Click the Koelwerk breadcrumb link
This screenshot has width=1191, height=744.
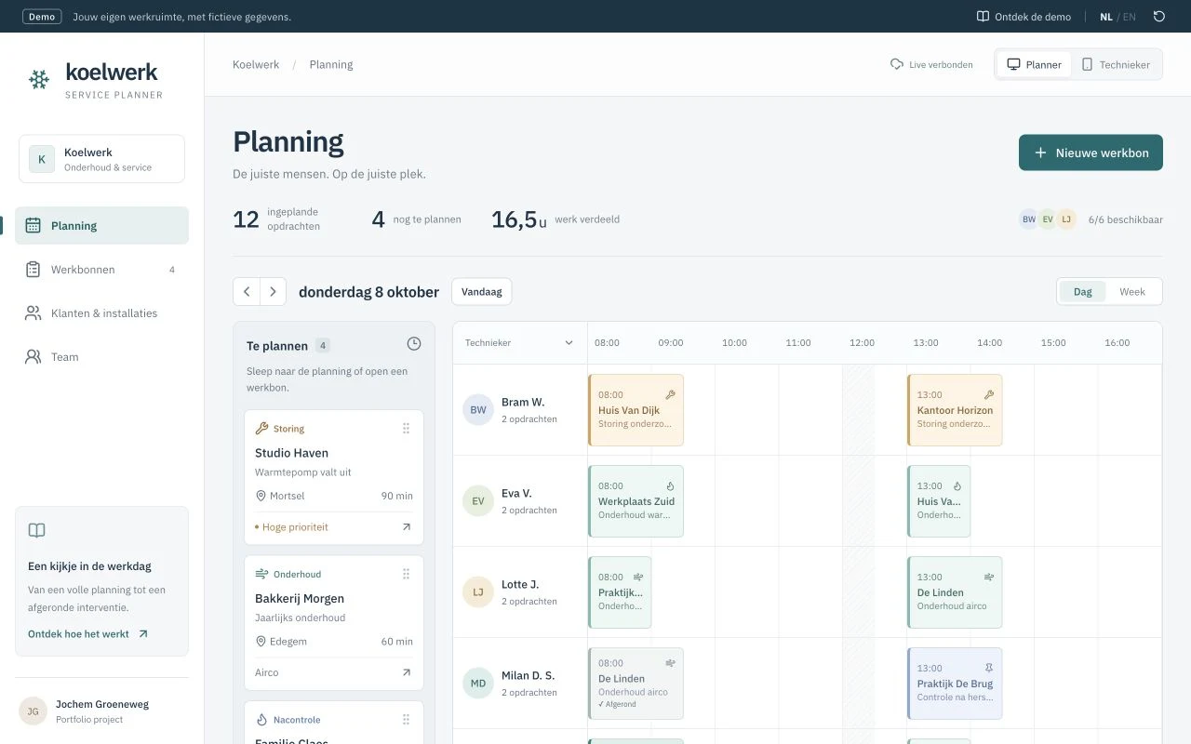[x=256, y=65]
